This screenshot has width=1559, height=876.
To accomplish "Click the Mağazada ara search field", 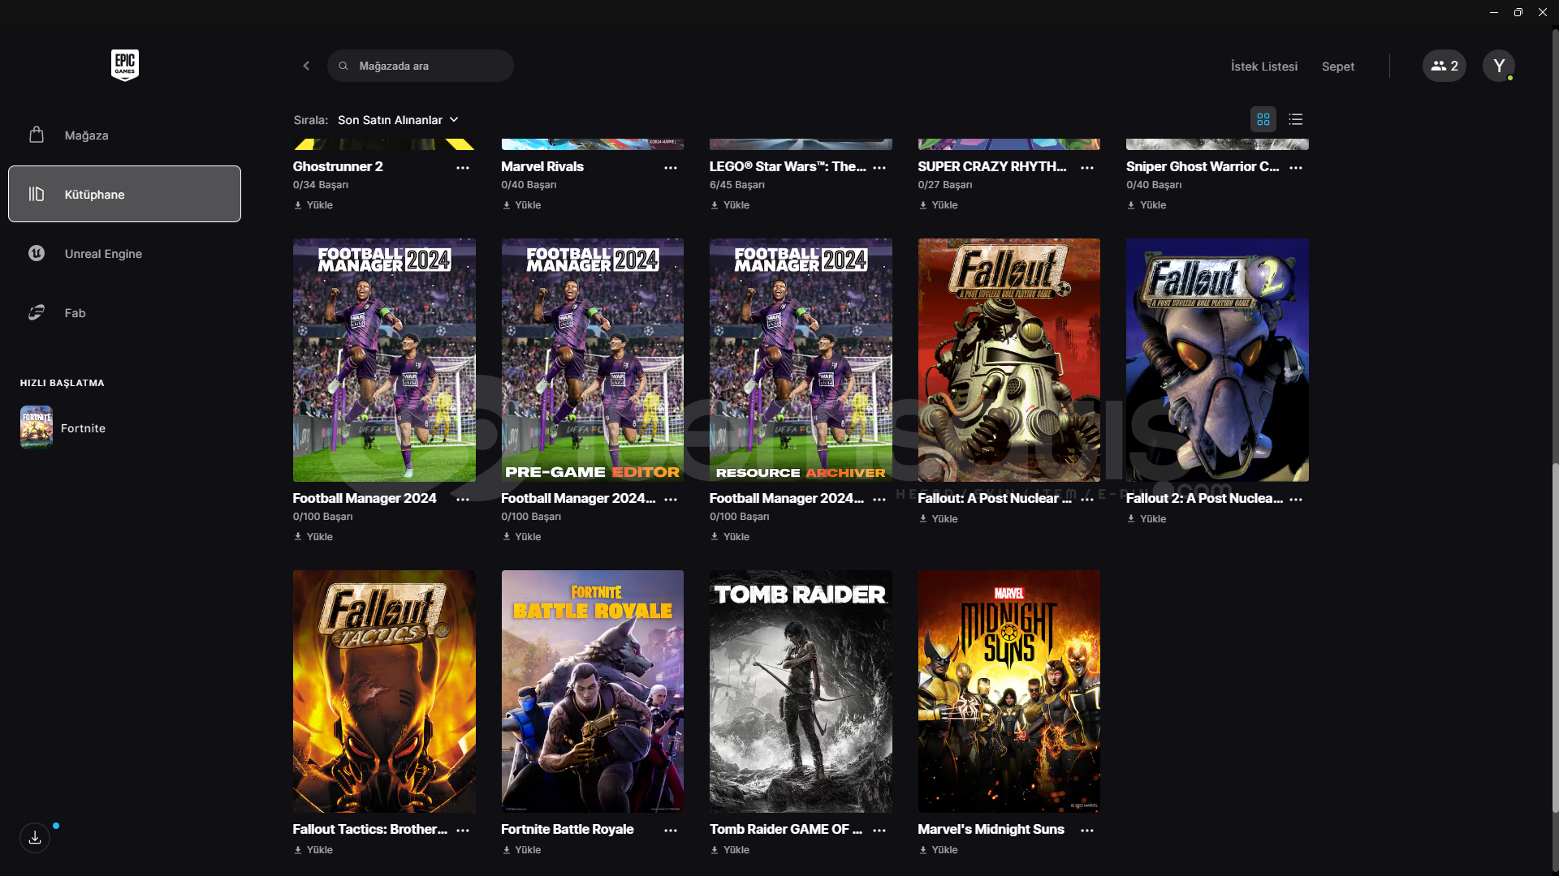I will 421,66.
